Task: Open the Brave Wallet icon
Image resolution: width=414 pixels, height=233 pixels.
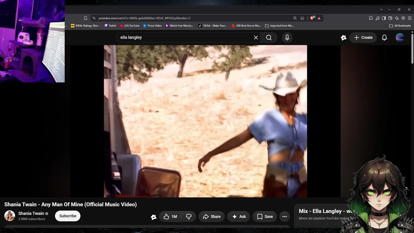Action: (390, 18)
